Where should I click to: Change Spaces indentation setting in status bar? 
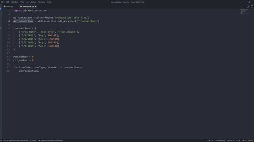pos(230,140)
